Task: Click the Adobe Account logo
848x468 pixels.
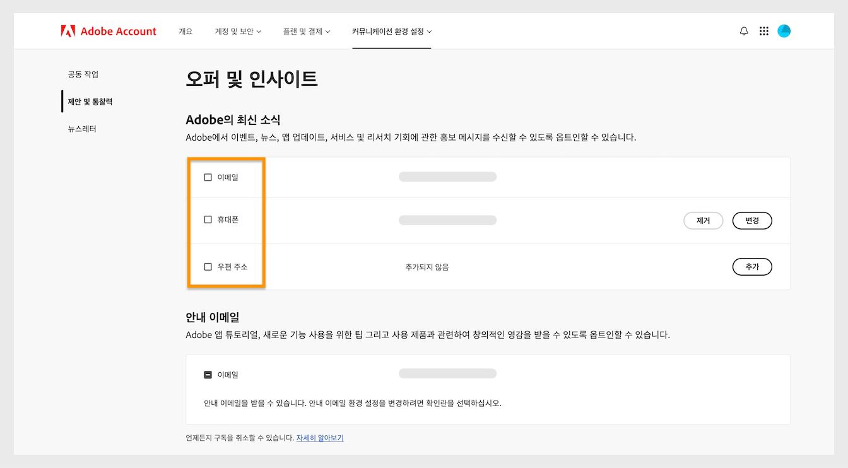Action: tap(108, 30)
